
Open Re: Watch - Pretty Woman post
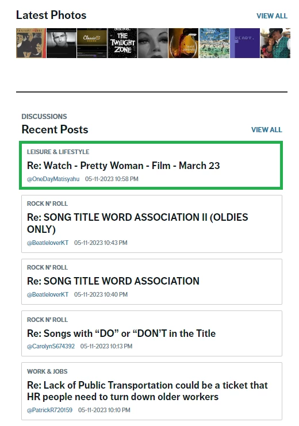click(x=123, y=166)
